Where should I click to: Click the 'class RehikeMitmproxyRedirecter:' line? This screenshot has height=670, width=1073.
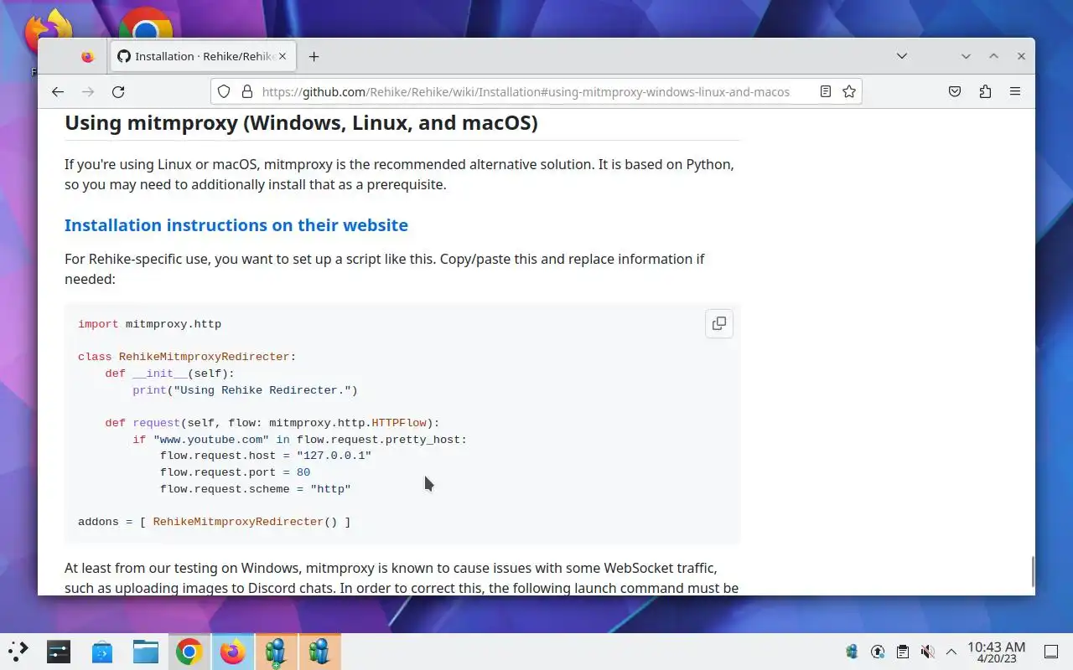point(187,357)
